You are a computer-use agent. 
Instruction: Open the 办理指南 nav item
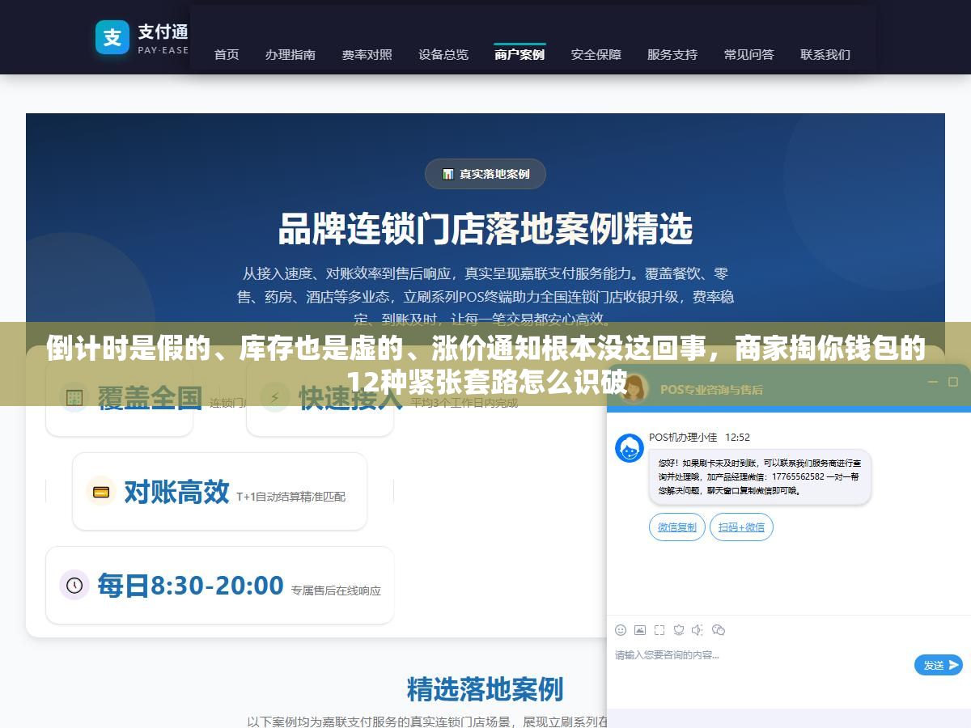click(x=290, y=54)
